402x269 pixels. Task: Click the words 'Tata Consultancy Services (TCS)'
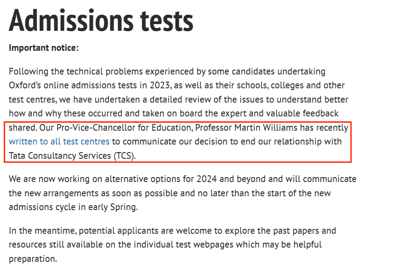point(71,156)
